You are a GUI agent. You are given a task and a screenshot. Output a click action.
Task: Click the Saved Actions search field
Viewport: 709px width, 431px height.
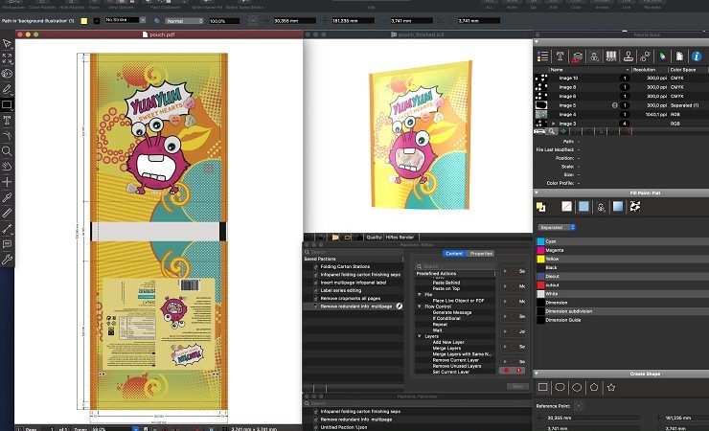(x=353, y=252)
